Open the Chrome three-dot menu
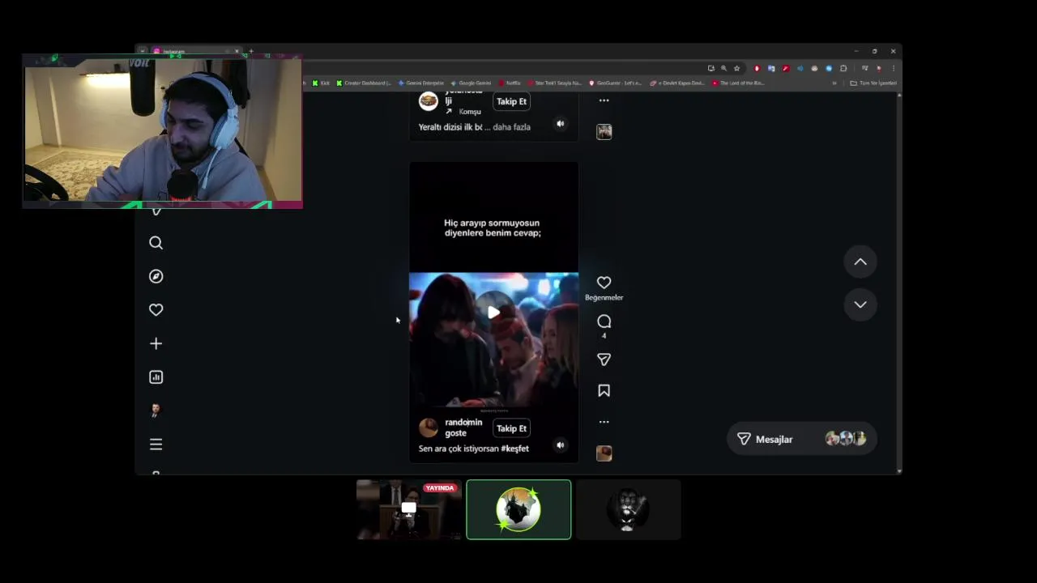 pyautogui.click(x=894, y=68)
